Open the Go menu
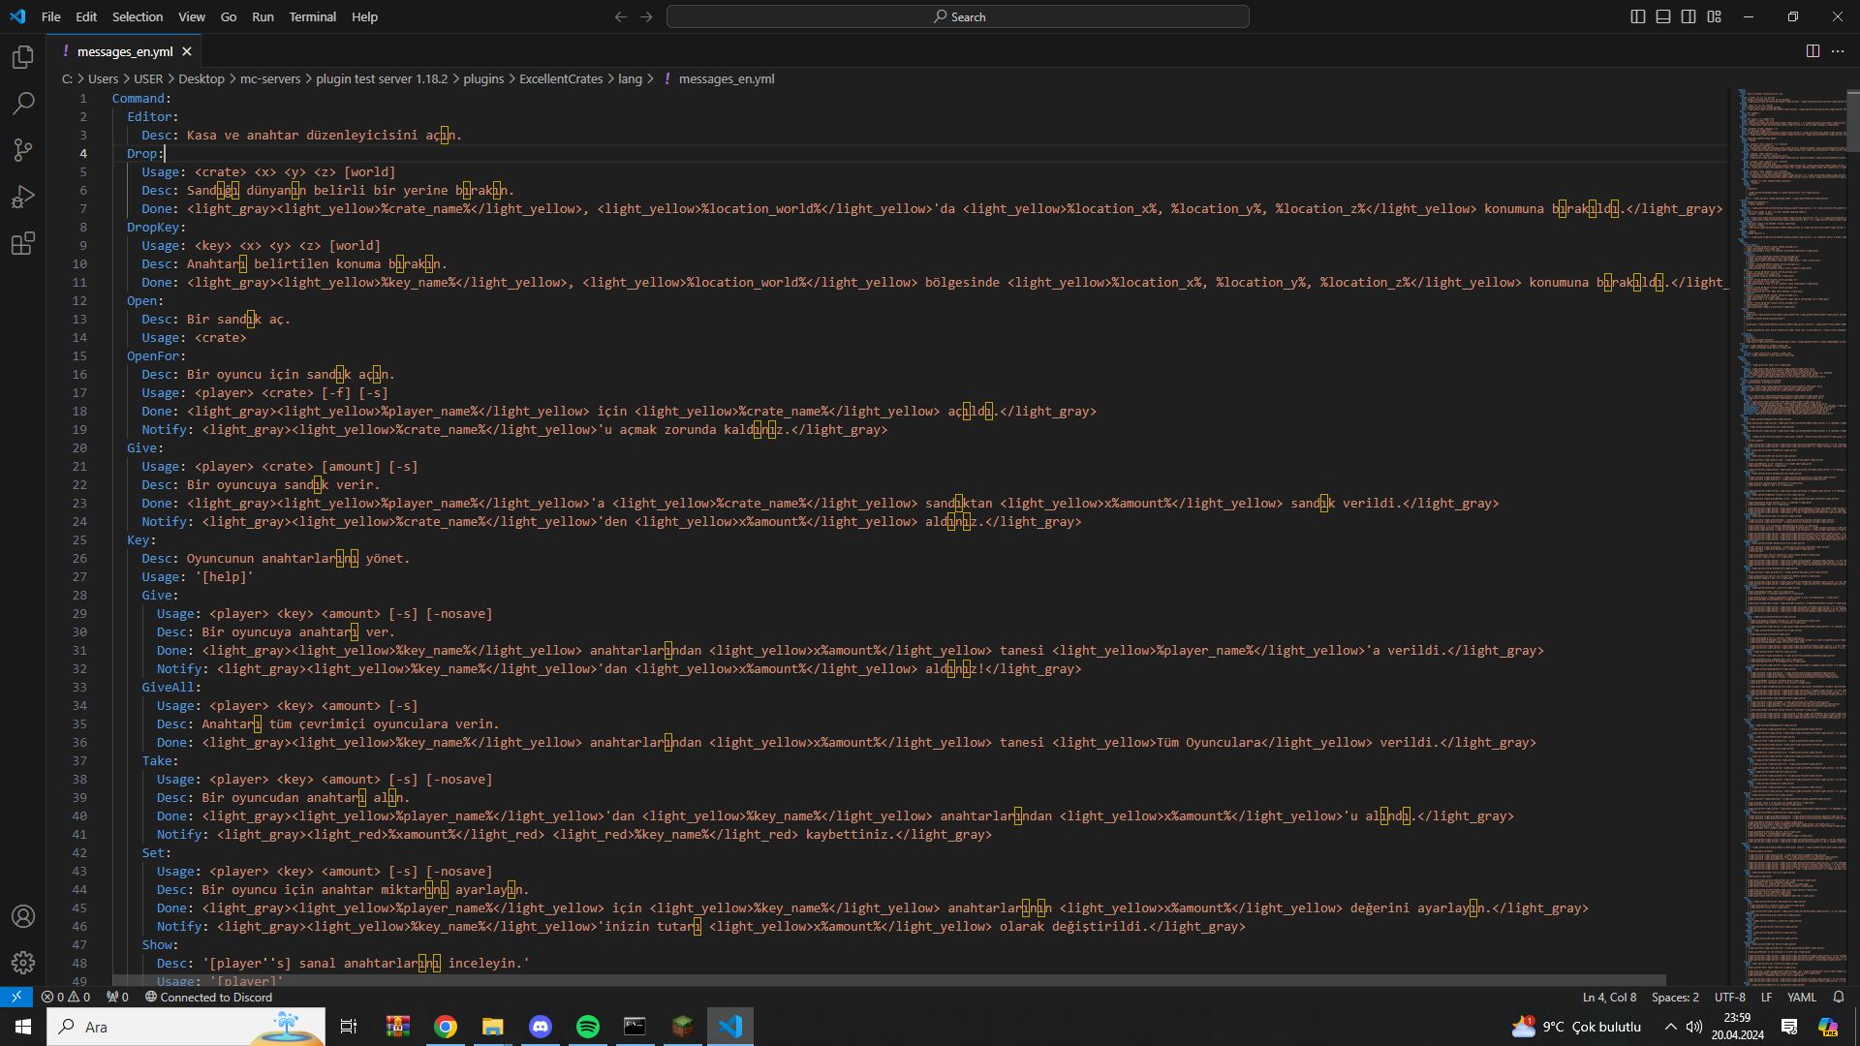Screen dimensions: 1860x1046 (229, 16)
